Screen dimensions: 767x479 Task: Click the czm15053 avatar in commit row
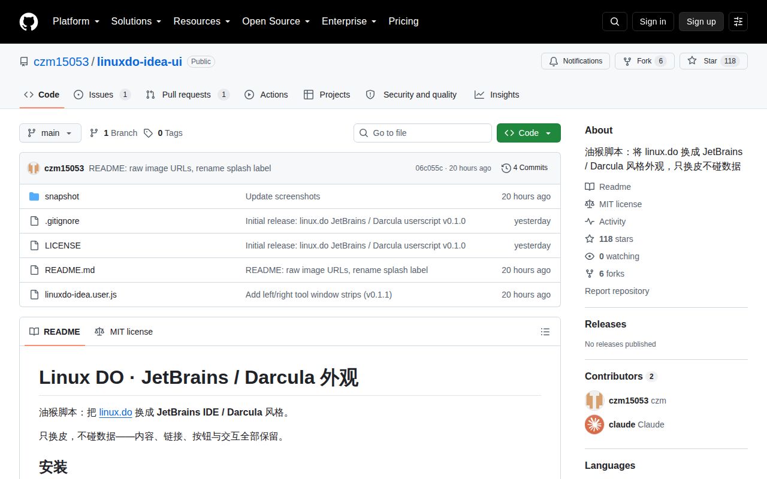pyautogui.click(x=34, y=168)
